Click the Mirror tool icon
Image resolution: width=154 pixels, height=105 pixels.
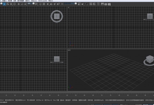point(79,4)
